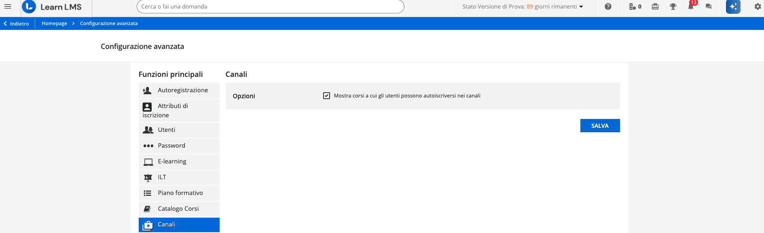
Task: Open the Autoregistrazione section
Action: [179, 90]
